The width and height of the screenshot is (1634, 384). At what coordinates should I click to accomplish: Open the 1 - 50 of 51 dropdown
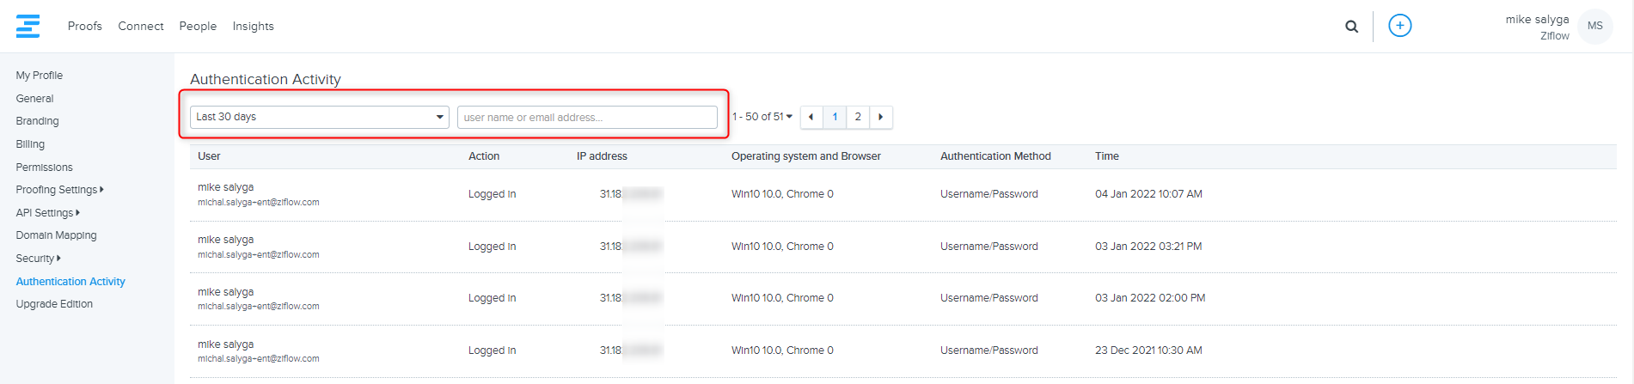click(762, 117)
